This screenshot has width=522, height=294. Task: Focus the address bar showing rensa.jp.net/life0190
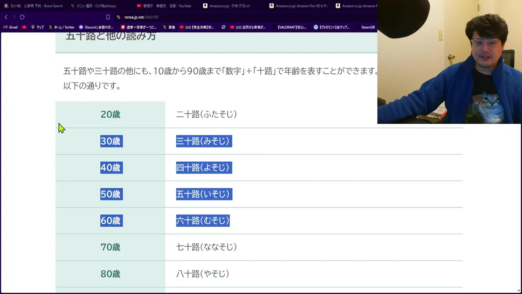click(142, 17)
